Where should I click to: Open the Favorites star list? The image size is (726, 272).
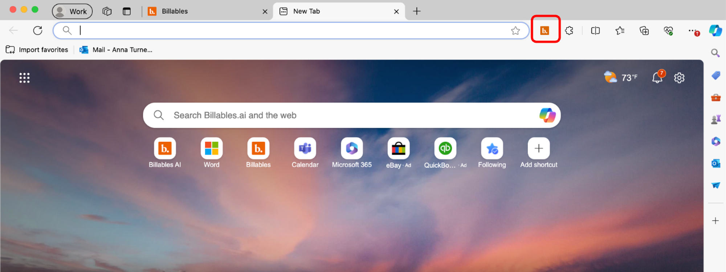[x=620, y=31]
